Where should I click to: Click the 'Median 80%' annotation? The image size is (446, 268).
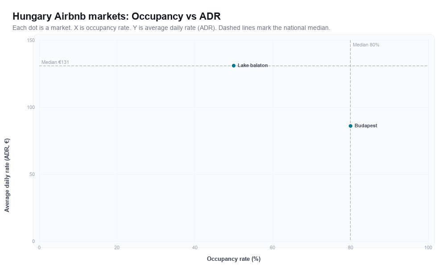pos(366,45)
